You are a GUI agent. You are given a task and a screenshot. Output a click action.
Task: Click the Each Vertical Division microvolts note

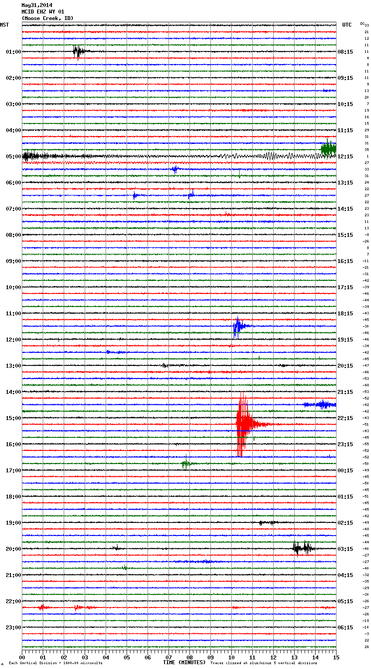click(x=55, y=663)
